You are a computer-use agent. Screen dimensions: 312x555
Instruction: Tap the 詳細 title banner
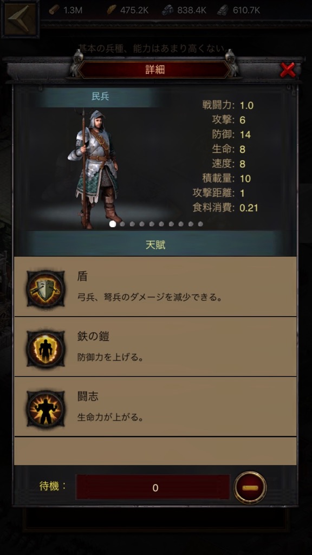(x=155, y=69)
